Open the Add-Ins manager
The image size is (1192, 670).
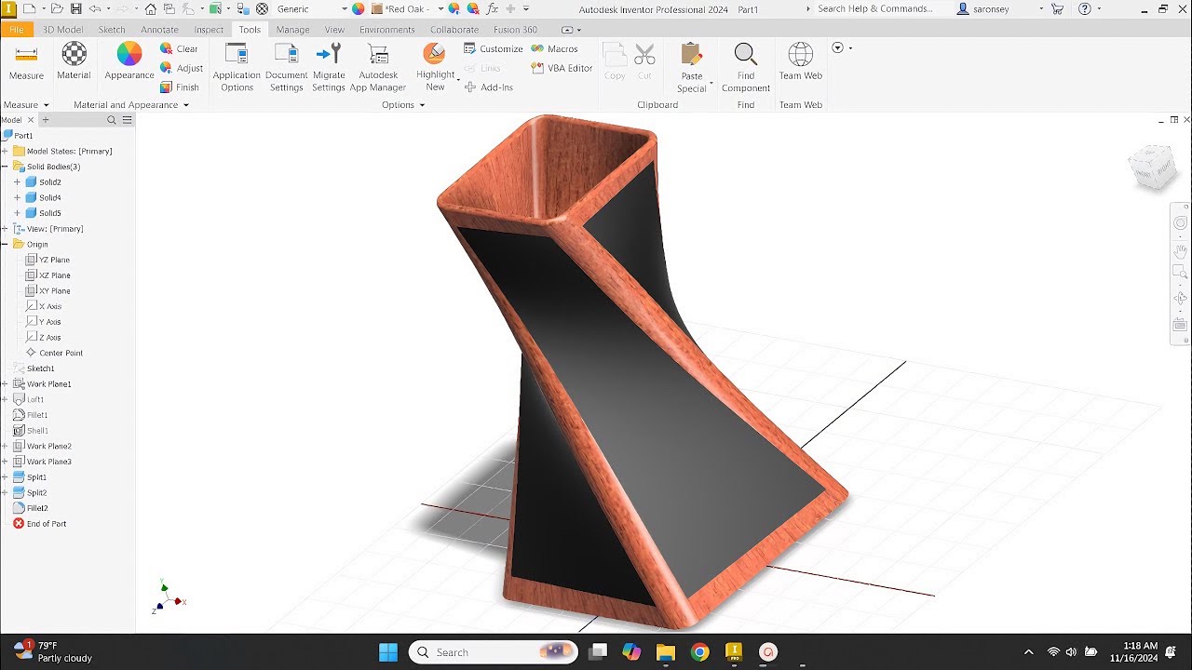[x=489, y=87]
